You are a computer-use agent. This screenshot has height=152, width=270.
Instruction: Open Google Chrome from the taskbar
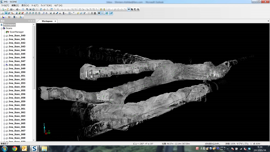pos(15,148)
